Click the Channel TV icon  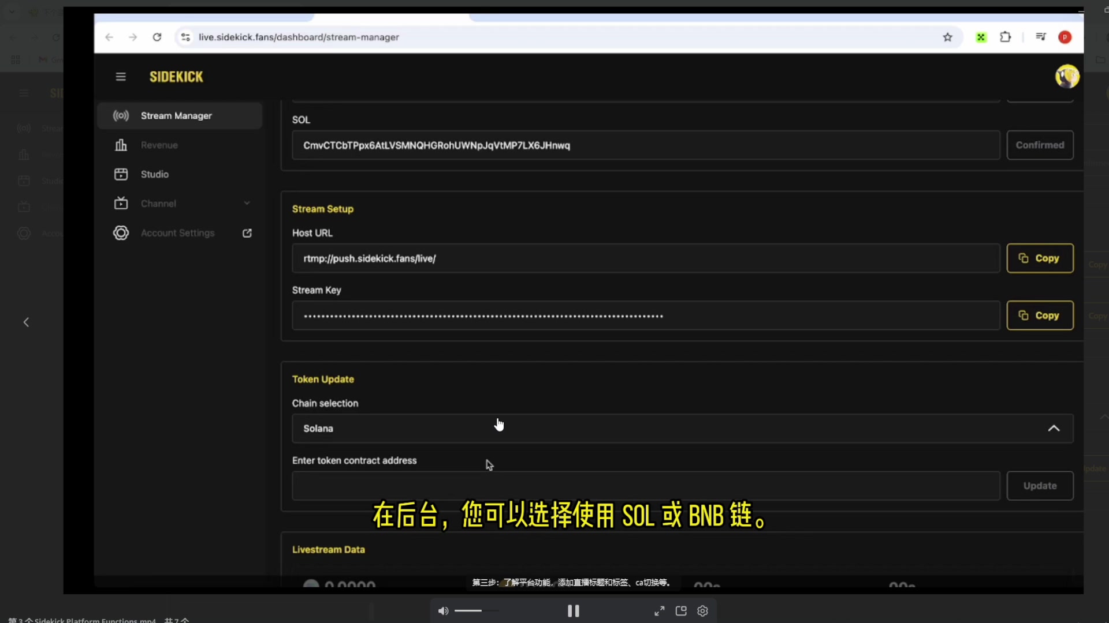click(121, 203)
